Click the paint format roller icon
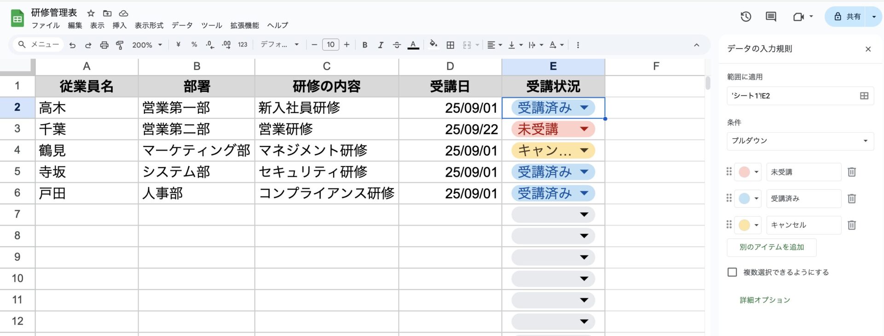Image resolution: width=884 pixels, height=336 pixels. coord(120,45)
